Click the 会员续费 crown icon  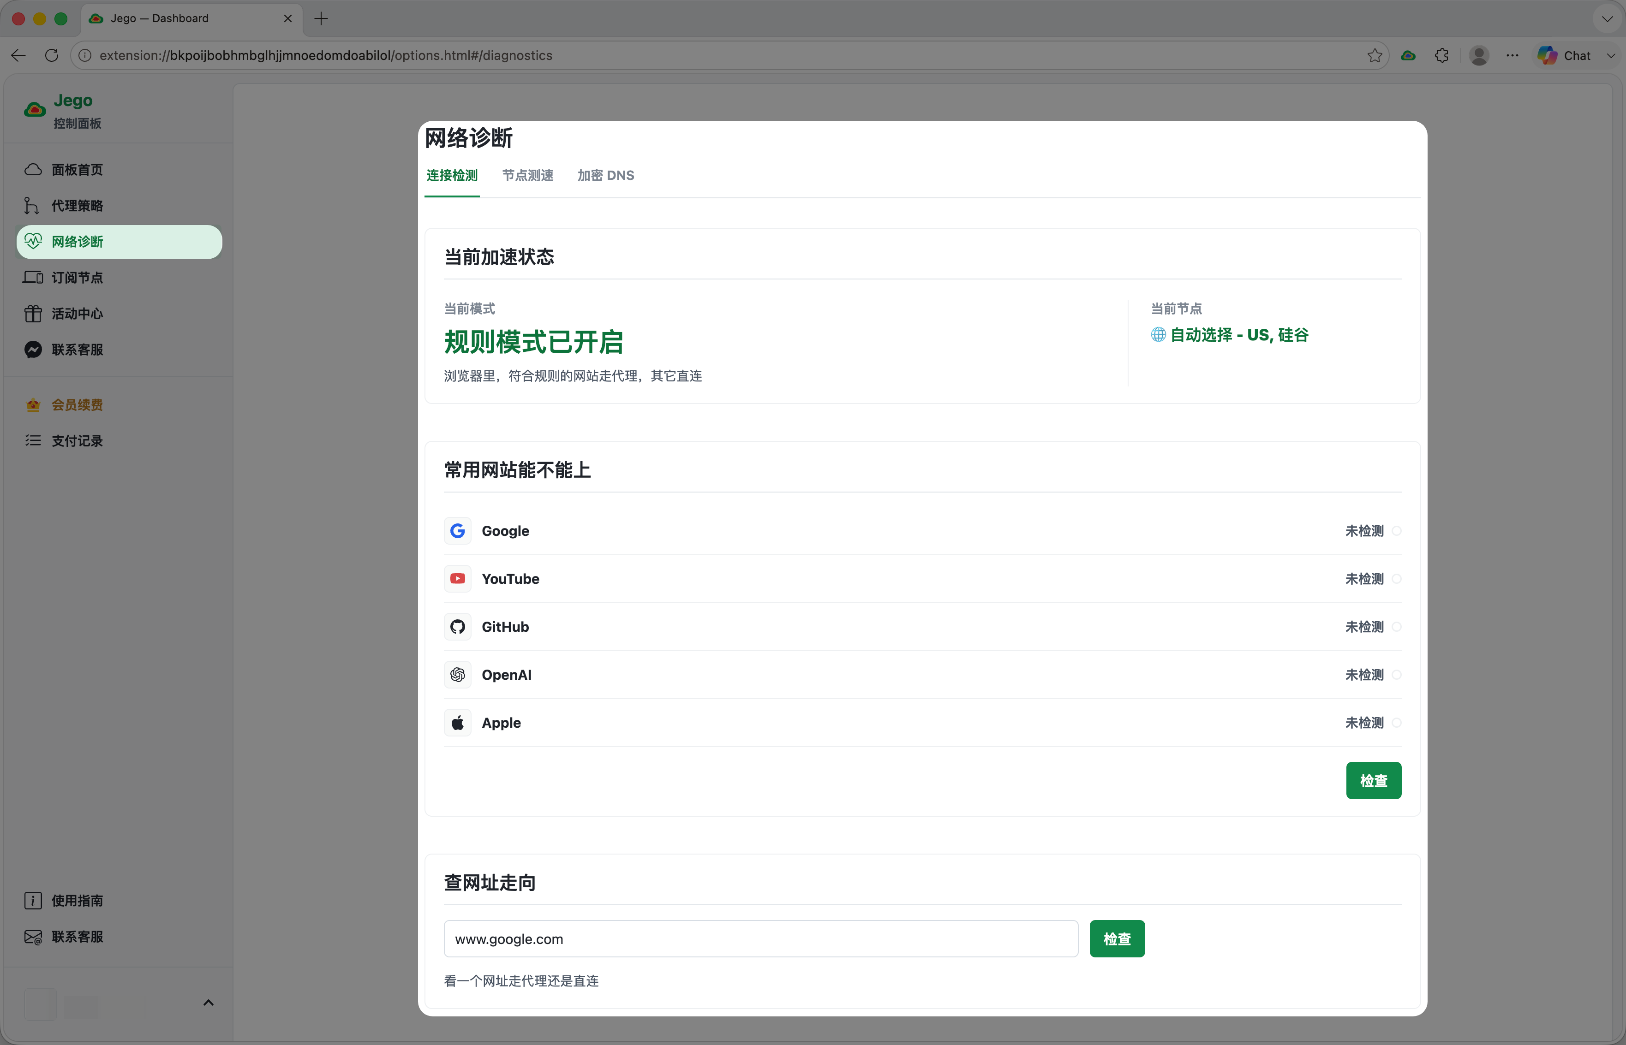point(33,405)
